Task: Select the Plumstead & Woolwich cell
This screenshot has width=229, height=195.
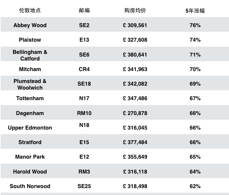Action: click(x=30, y=84)
